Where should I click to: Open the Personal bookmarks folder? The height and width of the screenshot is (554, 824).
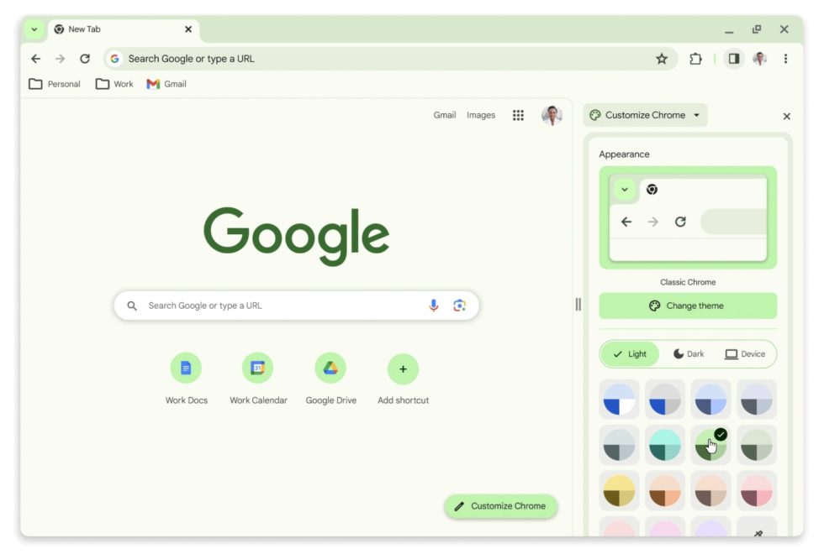tap(55, 84)
